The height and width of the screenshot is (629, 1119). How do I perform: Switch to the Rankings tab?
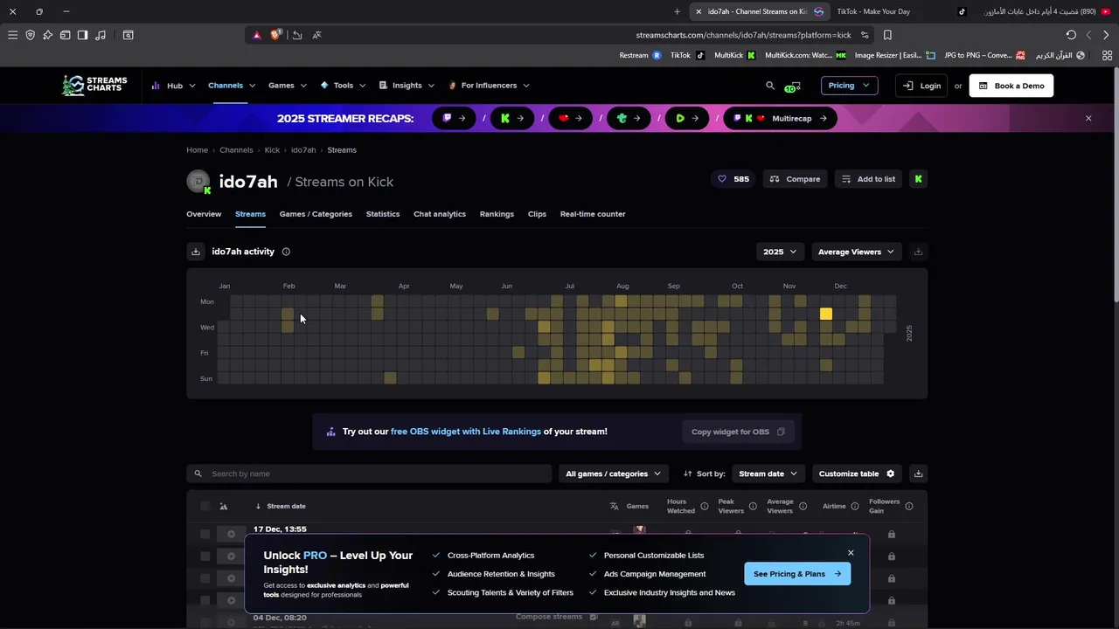[497, 214]
